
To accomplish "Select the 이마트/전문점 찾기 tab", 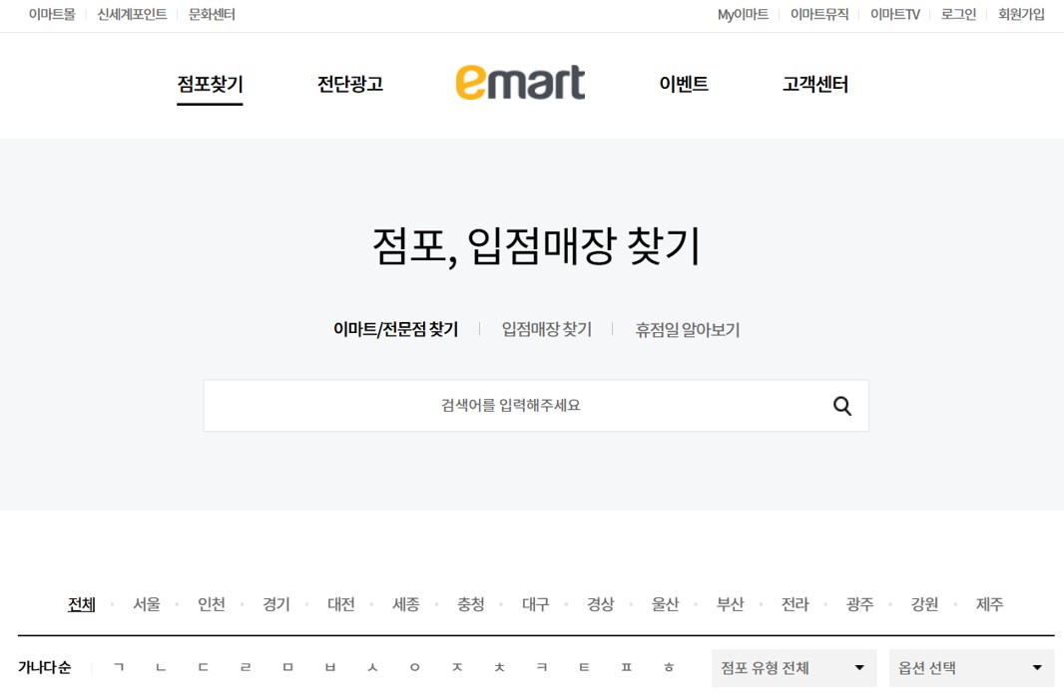I will coord(395,329).
